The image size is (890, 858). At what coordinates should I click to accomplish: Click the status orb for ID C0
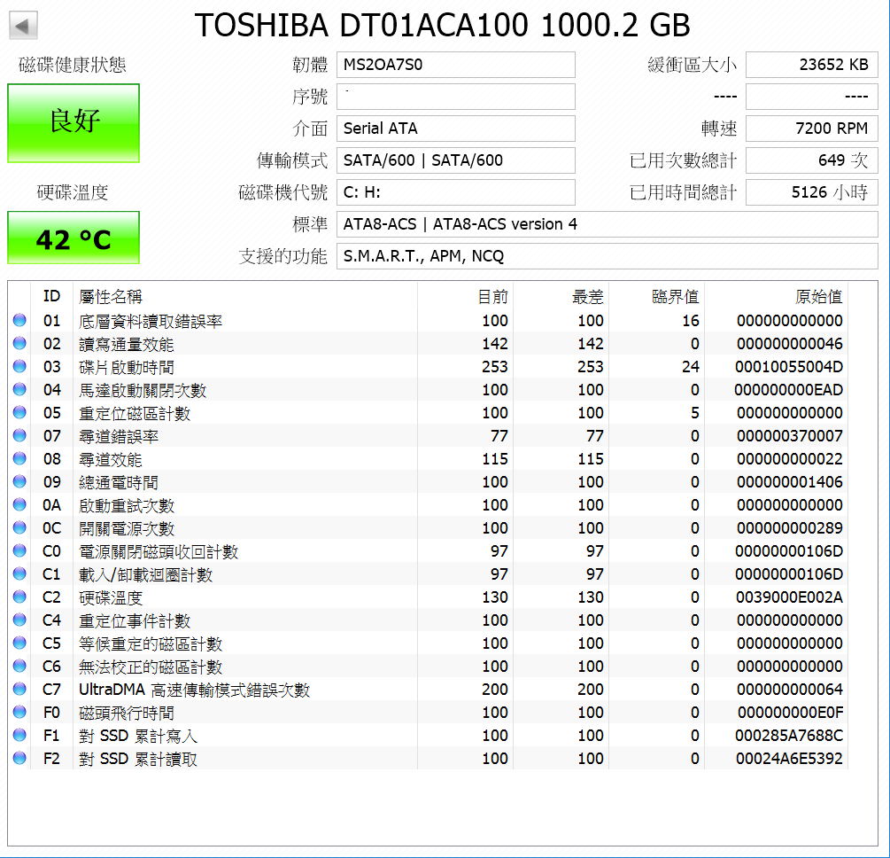click(19, 550)
